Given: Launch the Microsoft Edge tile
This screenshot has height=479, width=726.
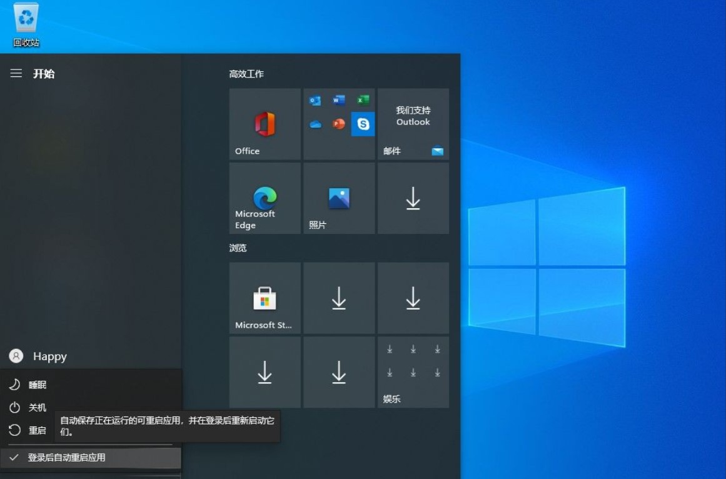Looking at the screenshot, I should (x=265, y=198).
